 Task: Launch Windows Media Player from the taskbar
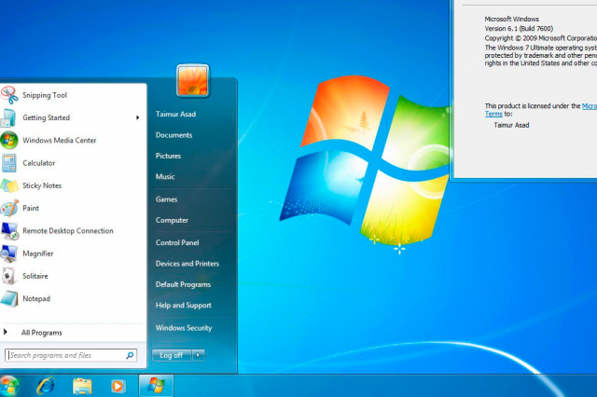[118, 387]
